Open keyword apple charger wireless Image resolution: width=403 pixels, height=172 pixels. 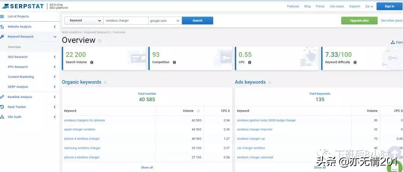coord(80,130)
